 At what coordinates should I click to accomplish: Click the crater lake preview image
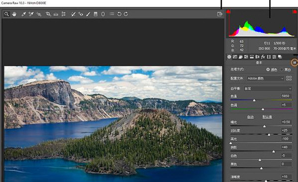pyautogui.click(x=113, y=124)
